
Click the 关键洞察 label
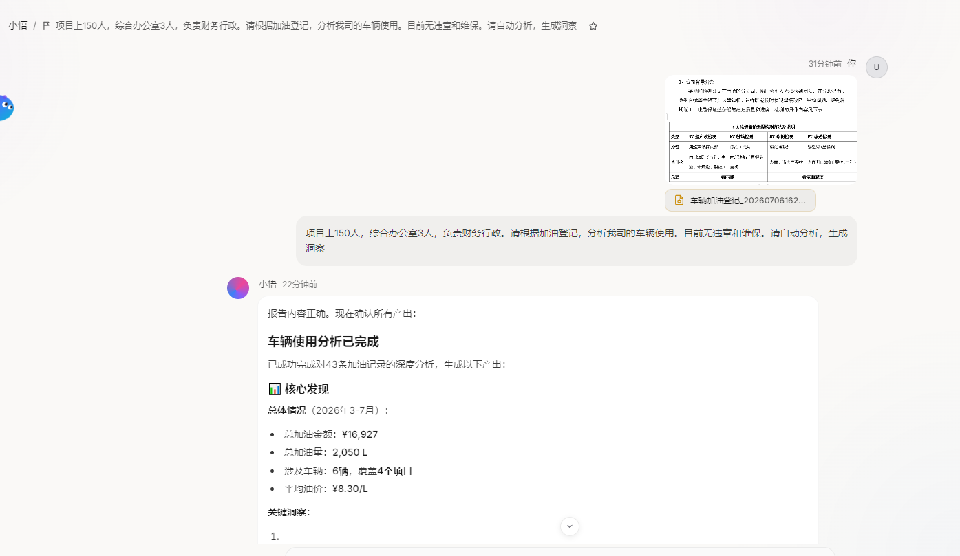[289, 512]
